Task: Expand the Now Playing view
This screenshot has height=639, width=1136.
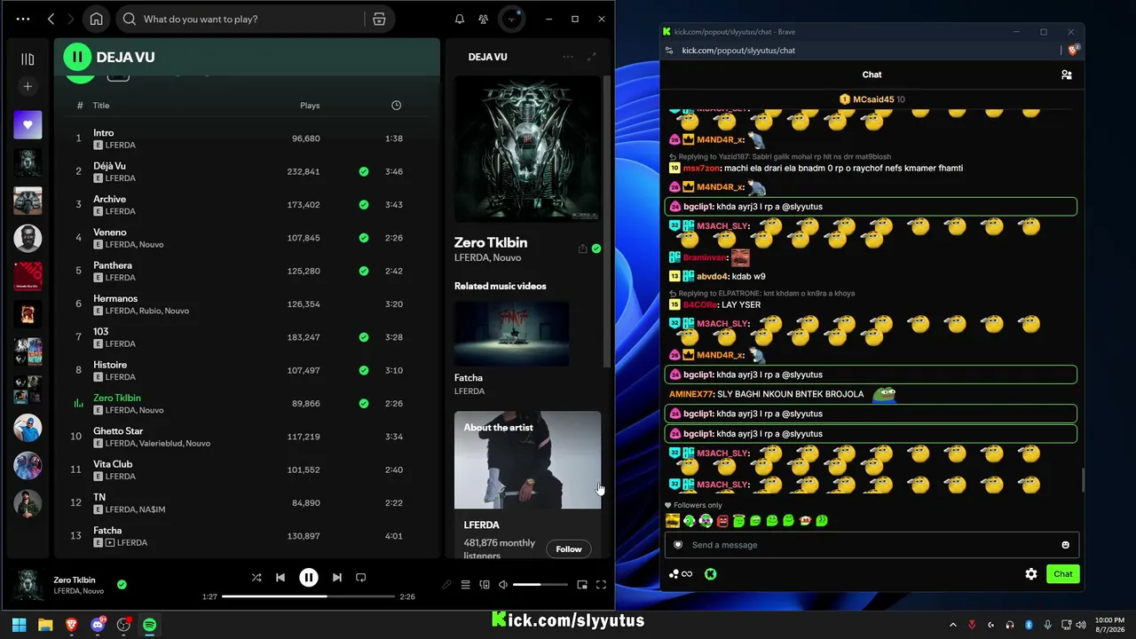Action: 592,57
